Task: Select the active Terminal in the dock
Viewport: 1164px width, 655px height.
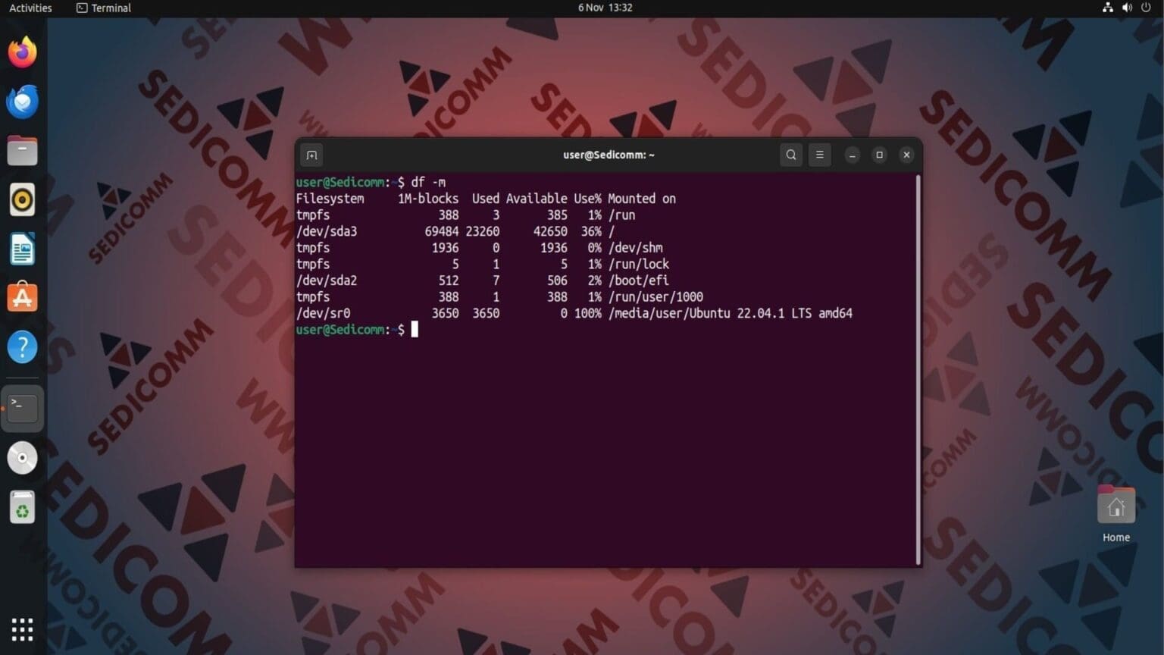Action: click(23, 407)
